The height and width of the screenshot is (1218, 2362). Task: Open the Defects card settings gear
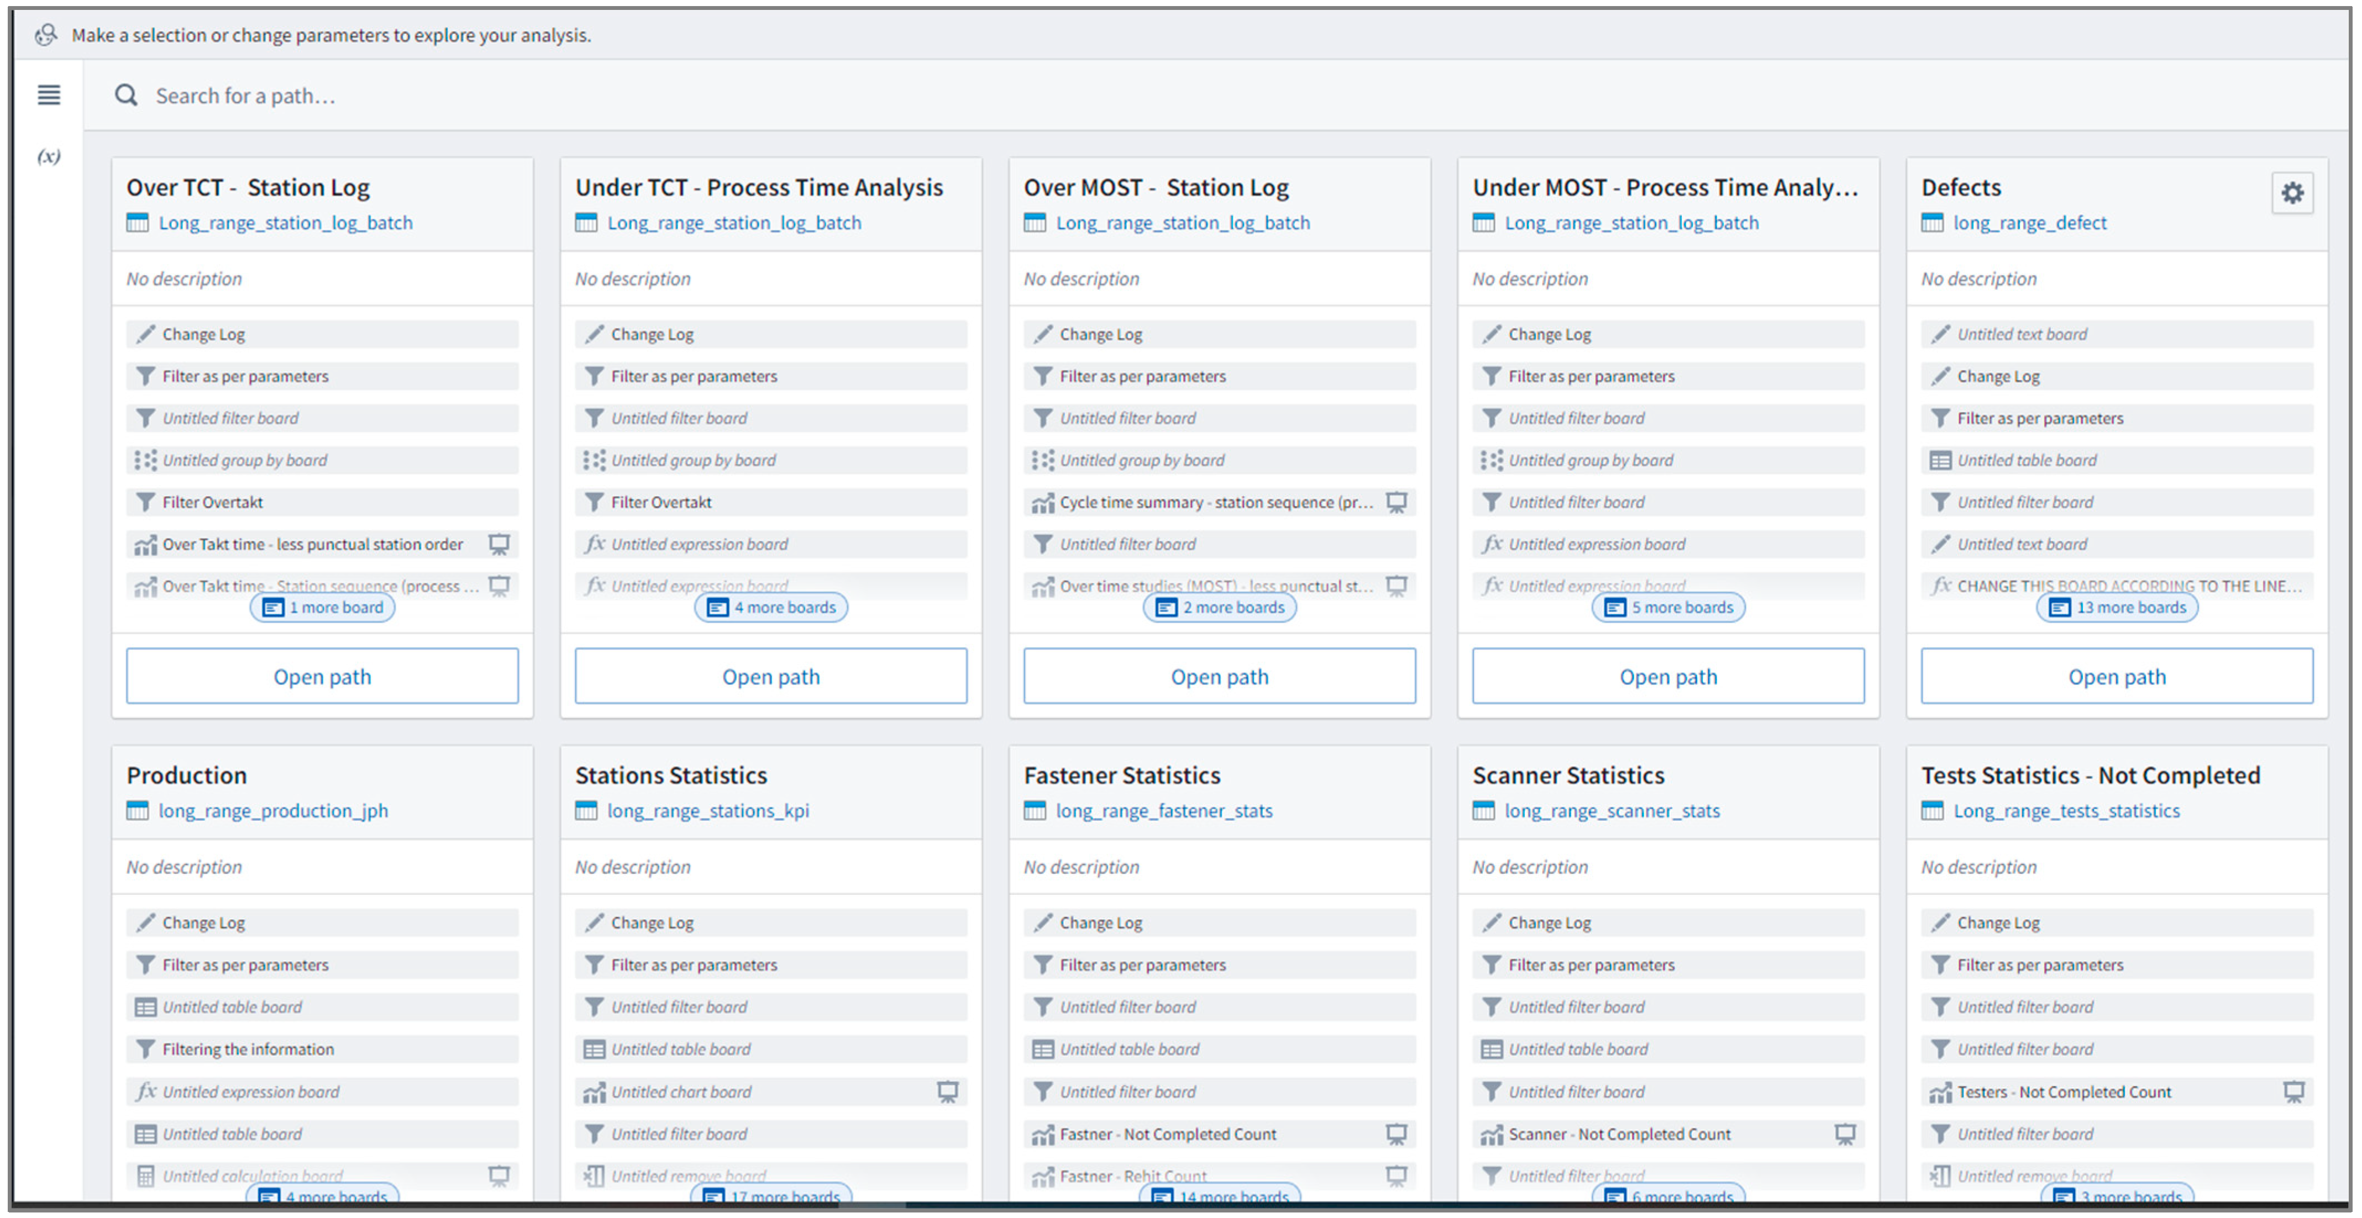[2291, 192]
